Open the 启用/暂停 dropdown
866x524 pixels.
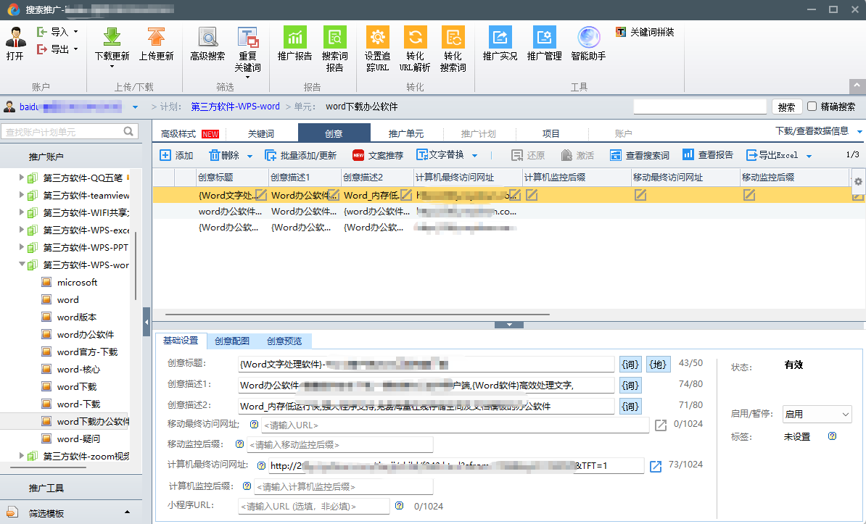817,412
